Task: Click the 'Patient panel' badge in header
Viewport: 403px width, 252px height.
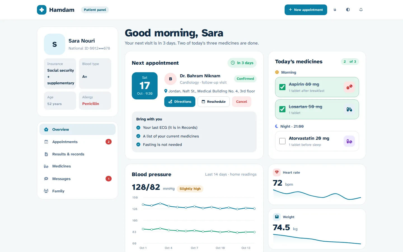Action: click(95, 10)
